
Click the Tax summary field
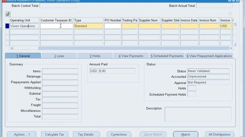click(x=60, y=100)
